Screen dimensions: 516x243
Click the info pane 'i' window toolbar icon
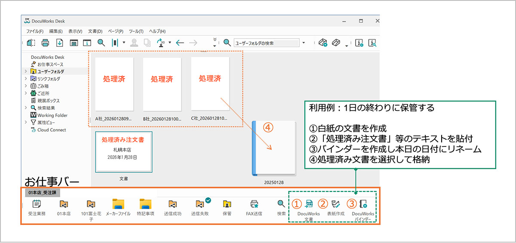tap(87, 43)
